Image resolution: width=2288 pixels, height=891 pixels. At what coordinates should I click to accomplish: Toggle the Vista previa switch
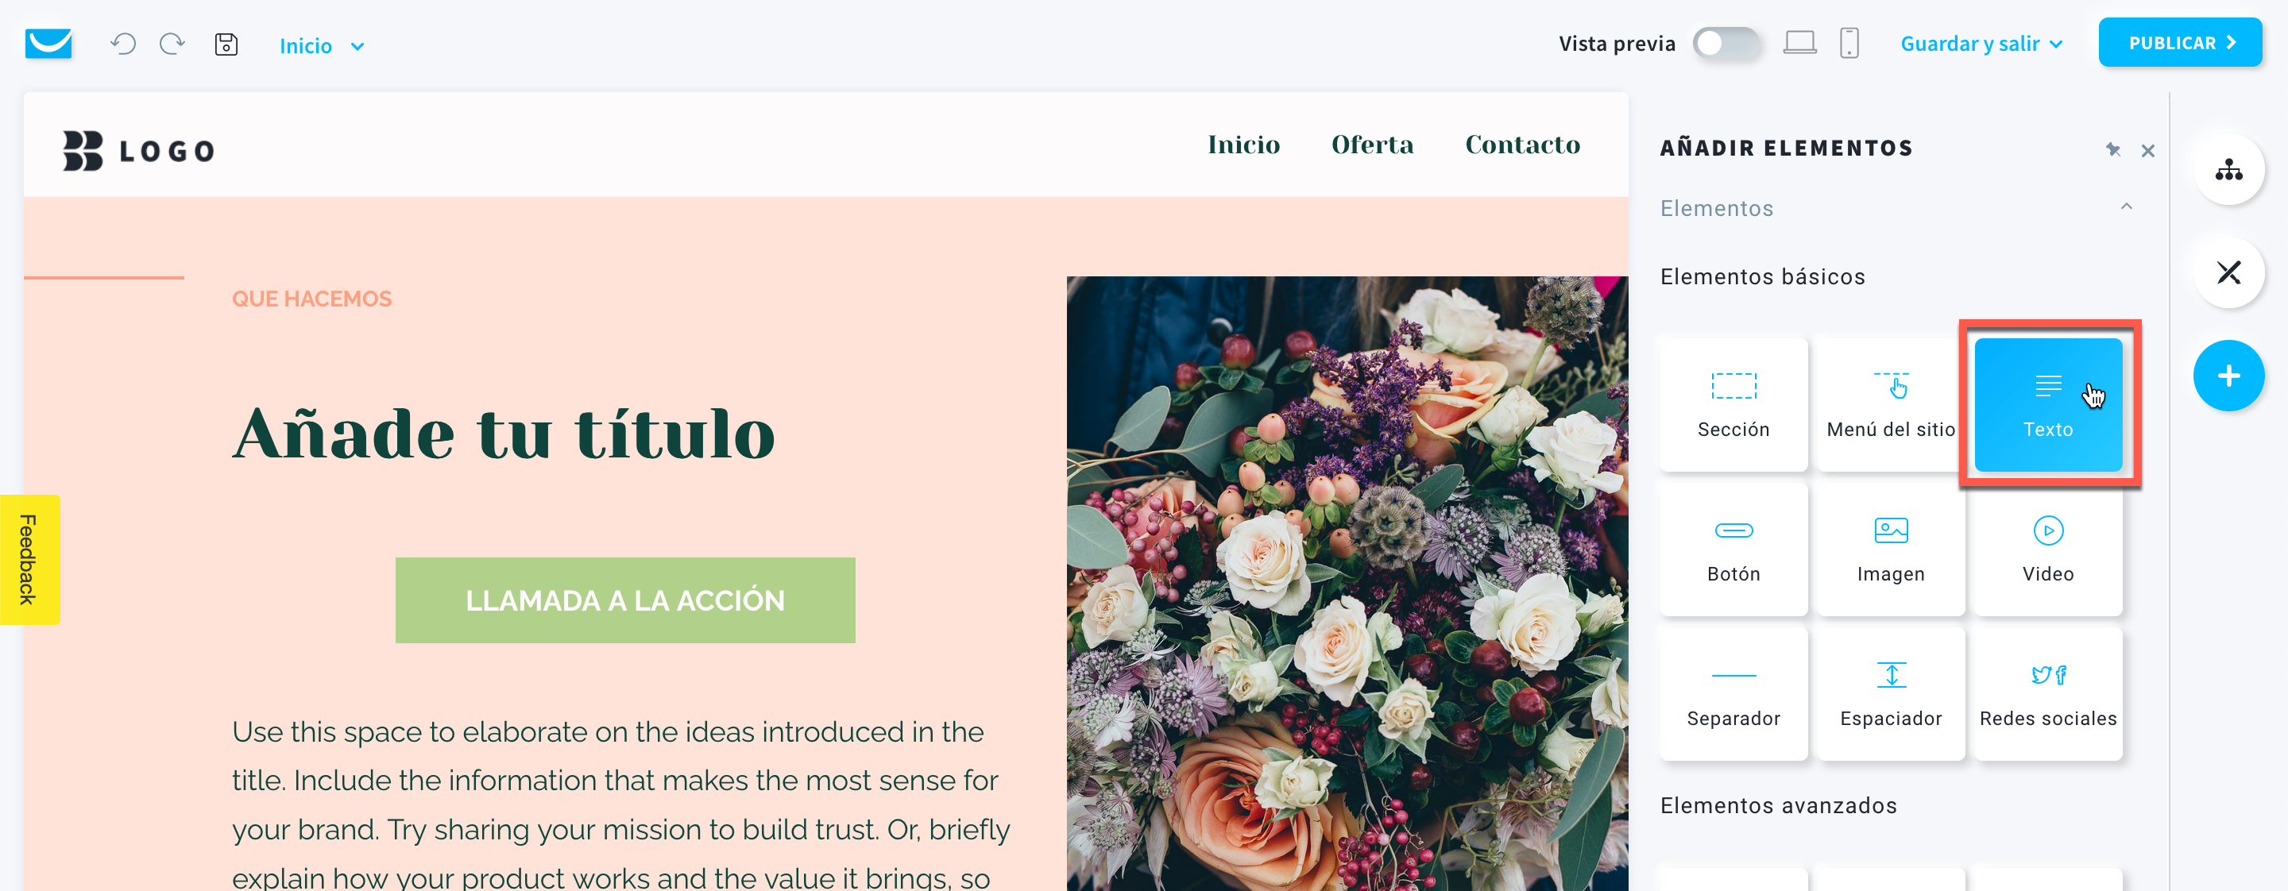[x=1726, y=44]
